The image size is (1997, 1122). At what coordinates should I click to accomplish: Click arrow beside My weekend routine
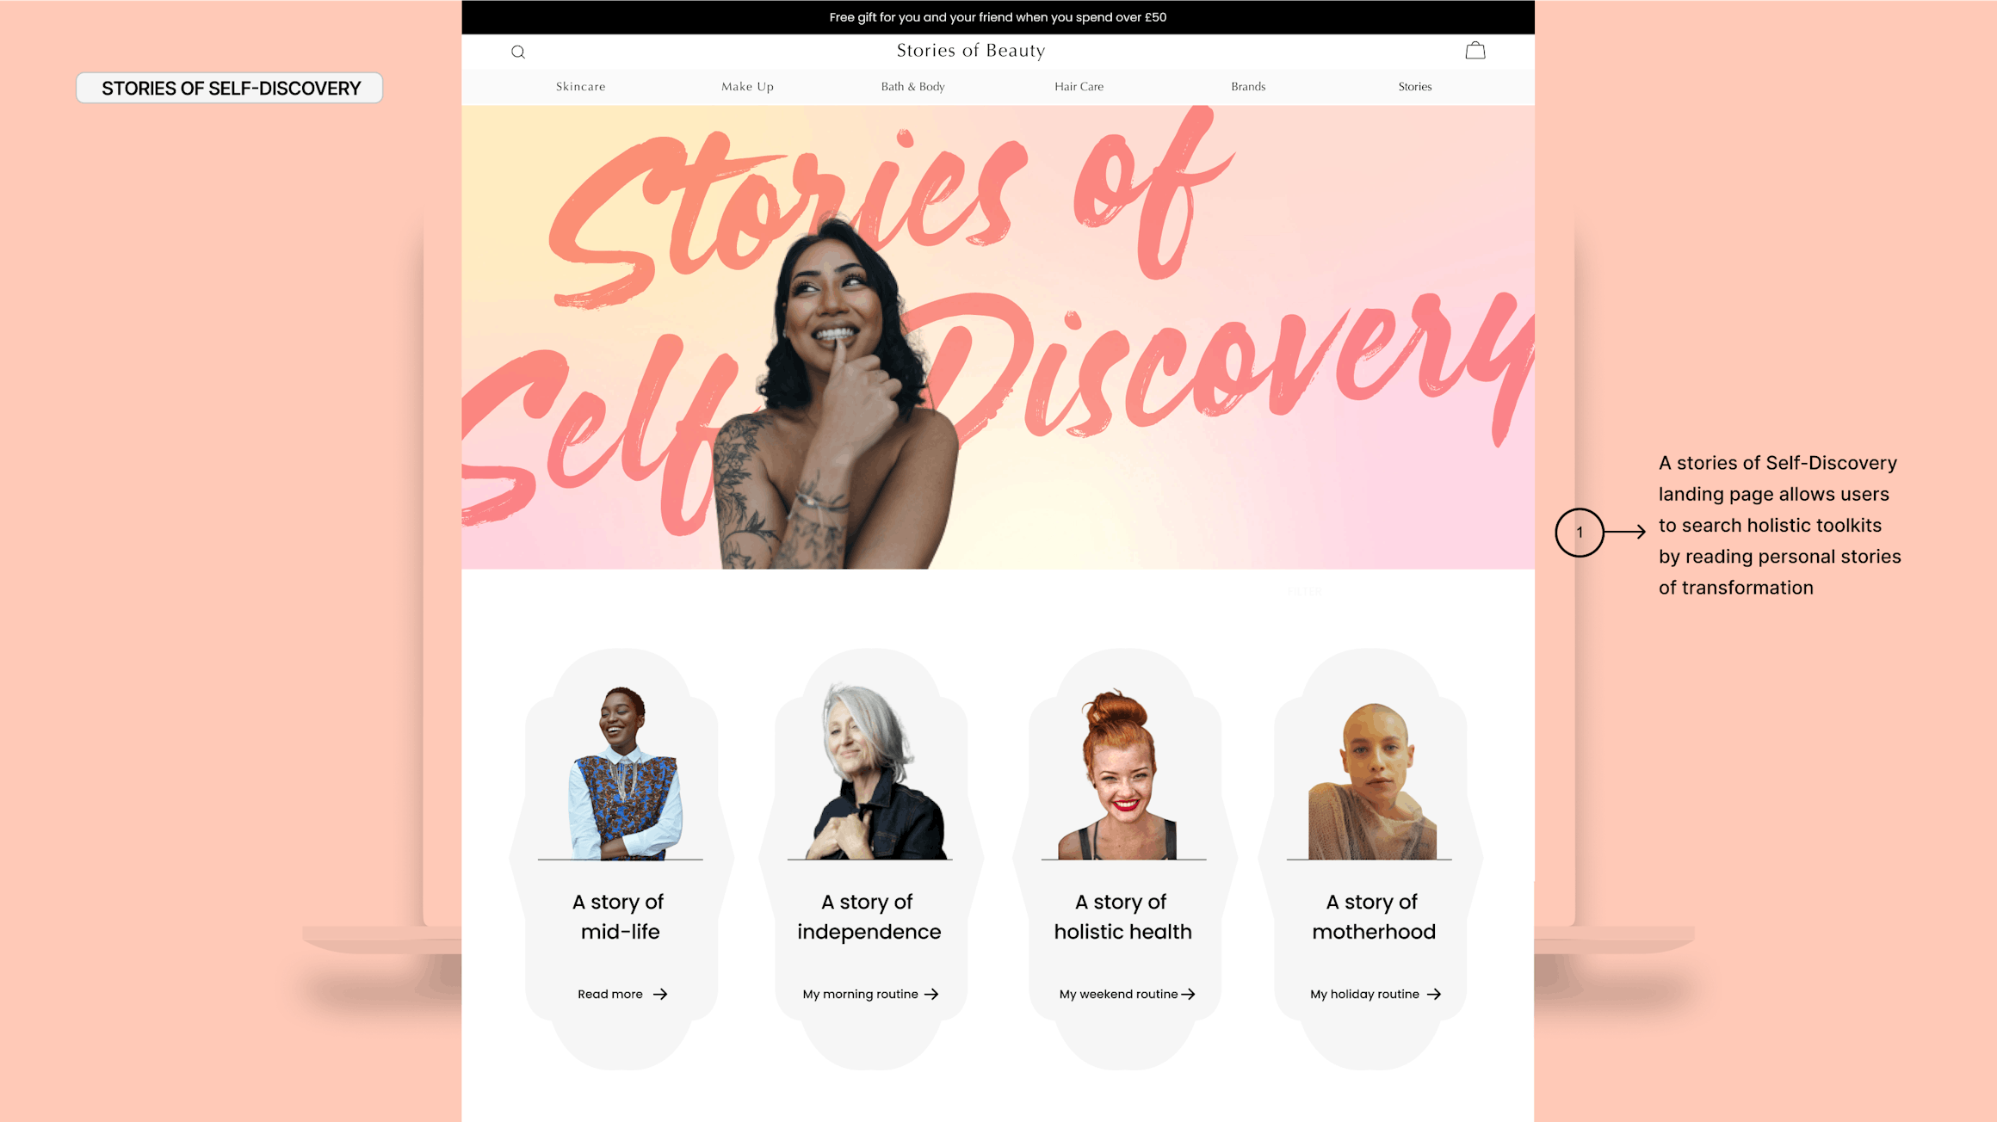(1188, 994)
